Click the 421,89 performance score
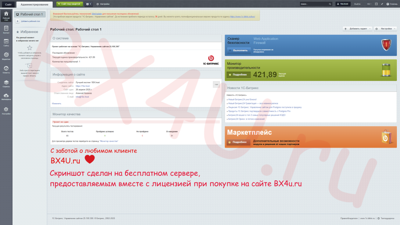The width and height of the screenshot is (400, 225). [x=265, y=75]
